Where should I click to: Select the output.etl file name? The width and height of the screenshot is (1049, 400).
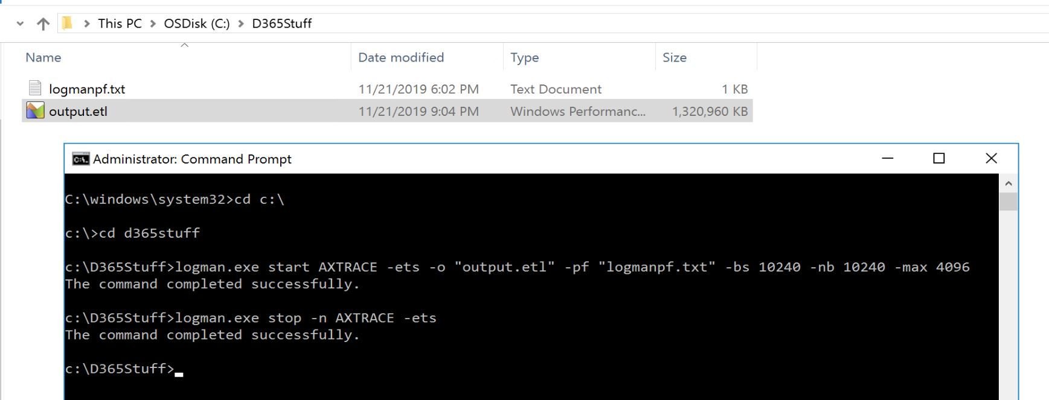(x=78, y=112)
